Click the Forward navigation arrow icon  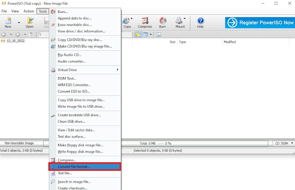[18, 35]
